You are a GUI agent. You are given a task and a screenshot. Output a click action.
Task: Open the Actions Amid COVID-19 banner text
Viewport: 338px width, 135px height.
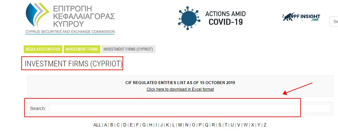pyautogui.click(x=225, y=18)
